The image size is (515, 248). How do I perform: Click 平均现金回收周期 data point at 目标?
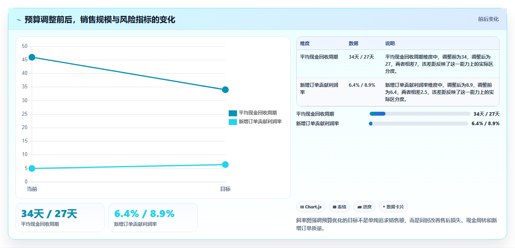point(225,90)
